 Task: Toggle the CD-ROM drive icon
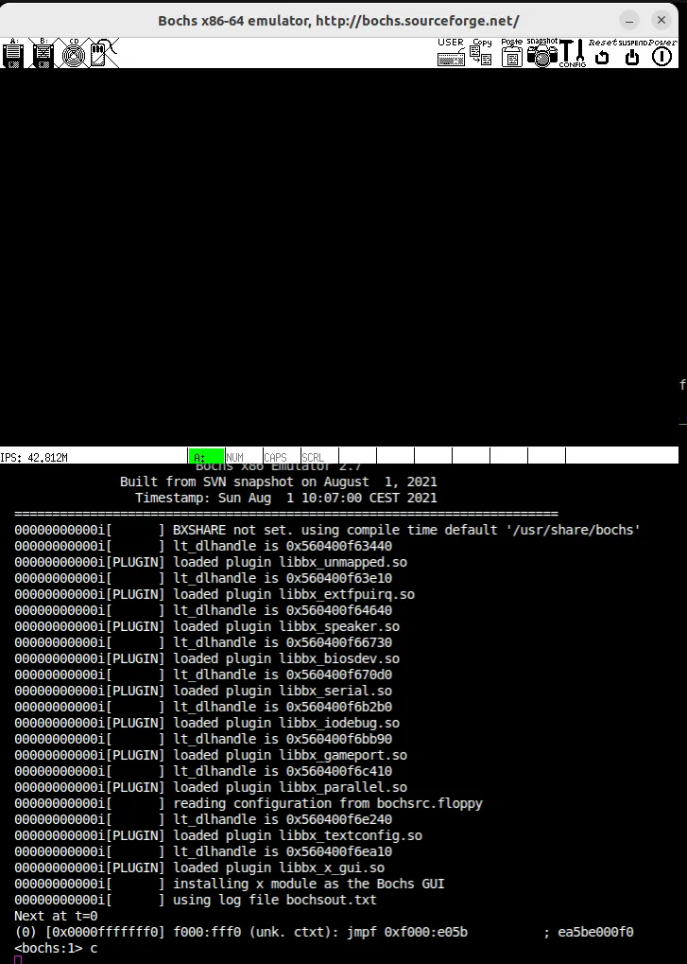74,53
